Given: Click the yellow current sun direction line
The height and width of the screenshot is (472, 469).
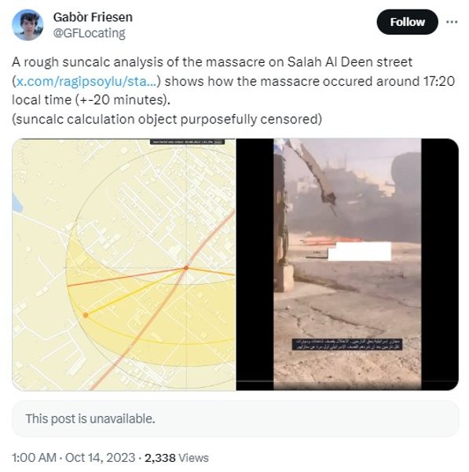Looking at the screenshot, I should pos(135,291).
